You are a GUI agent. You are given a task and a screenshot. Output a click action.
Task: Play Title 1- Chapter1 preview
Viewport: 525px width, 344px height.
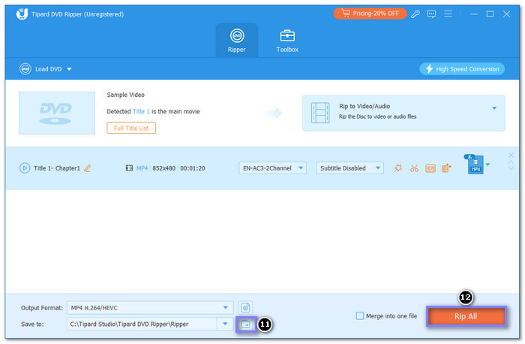[25, 168]
